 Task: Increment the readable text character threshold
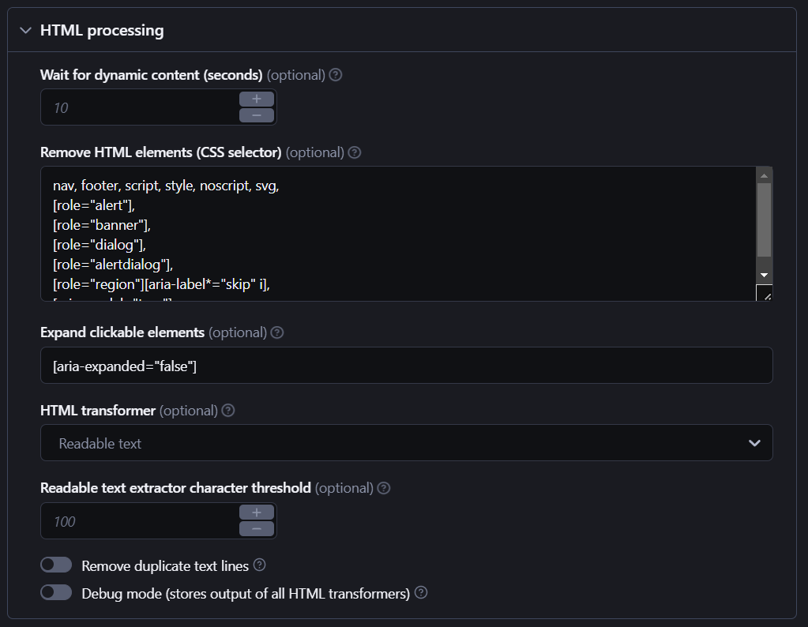[256, 513]
